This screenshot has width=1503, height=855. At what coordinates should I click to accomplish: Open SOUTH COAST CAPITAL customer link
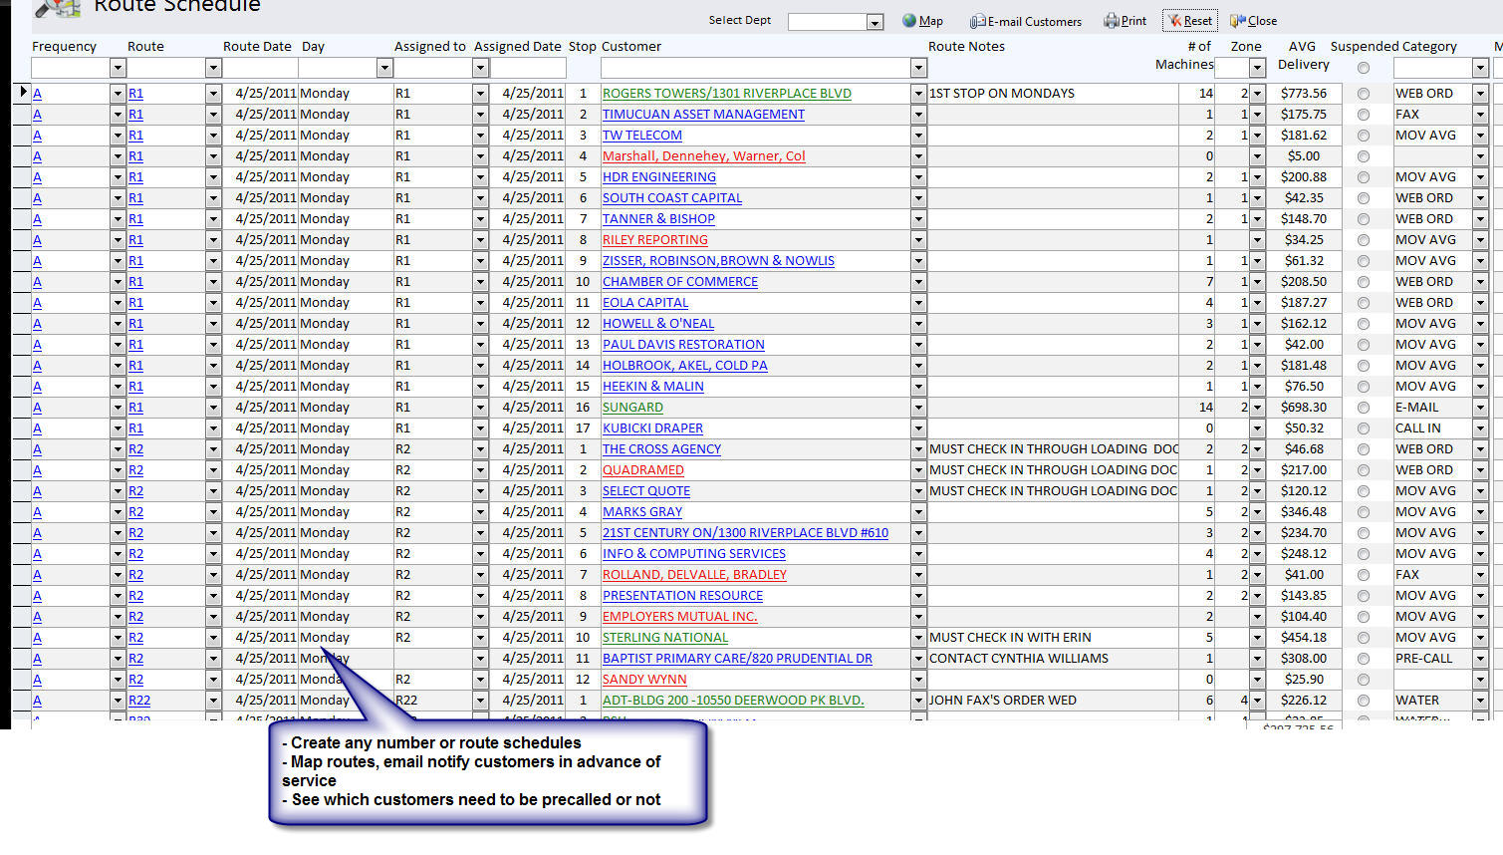(x=672, y=198)
